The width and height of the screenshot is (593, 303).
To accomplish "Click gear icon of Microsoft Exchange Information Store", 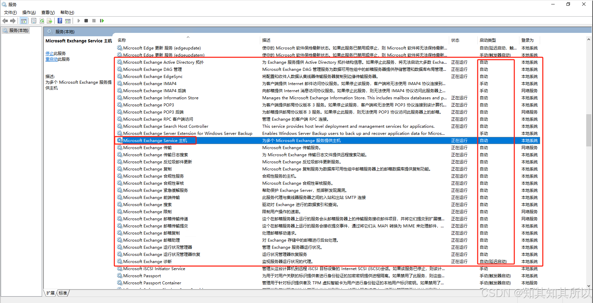I will (120, 98).
